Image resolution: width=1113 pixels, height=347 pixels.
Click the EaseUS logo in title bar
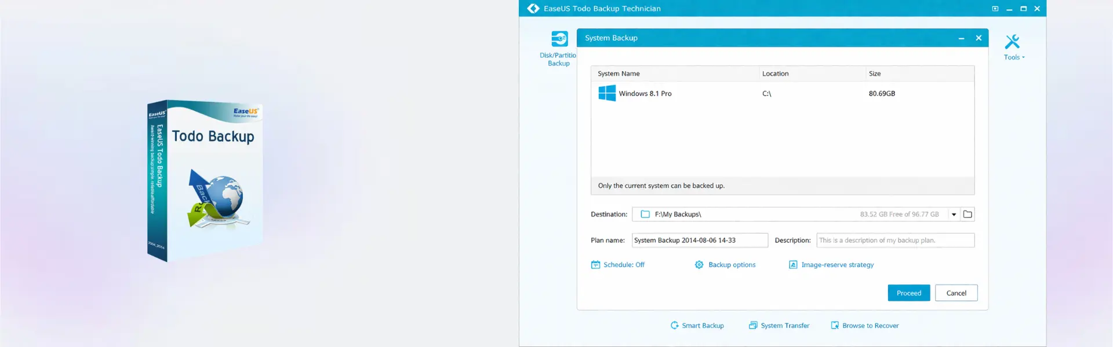coord(533,8)
